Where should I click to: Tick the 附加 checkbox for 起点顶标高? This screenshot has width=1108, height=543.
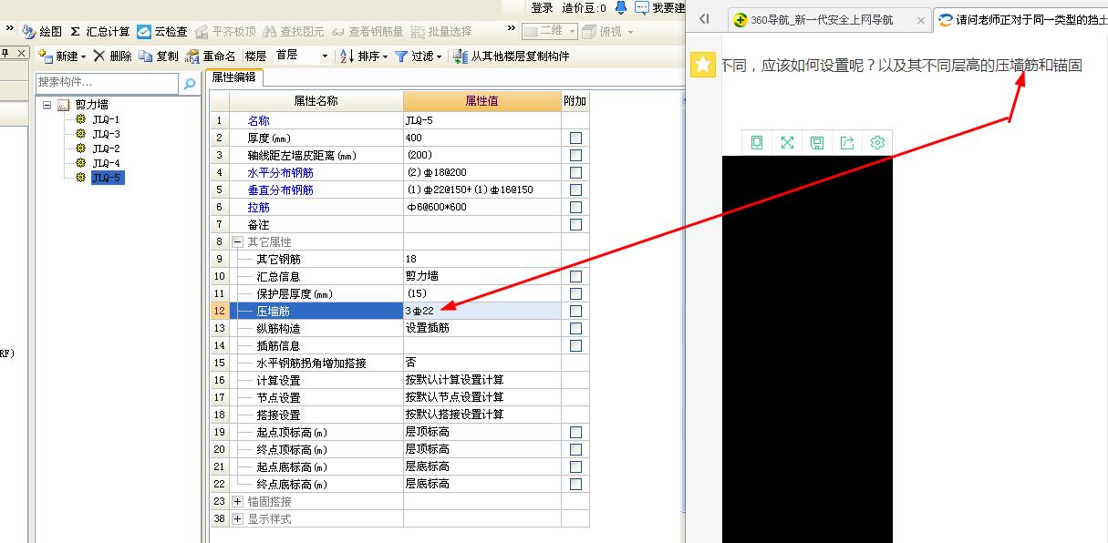coord(575,432)
